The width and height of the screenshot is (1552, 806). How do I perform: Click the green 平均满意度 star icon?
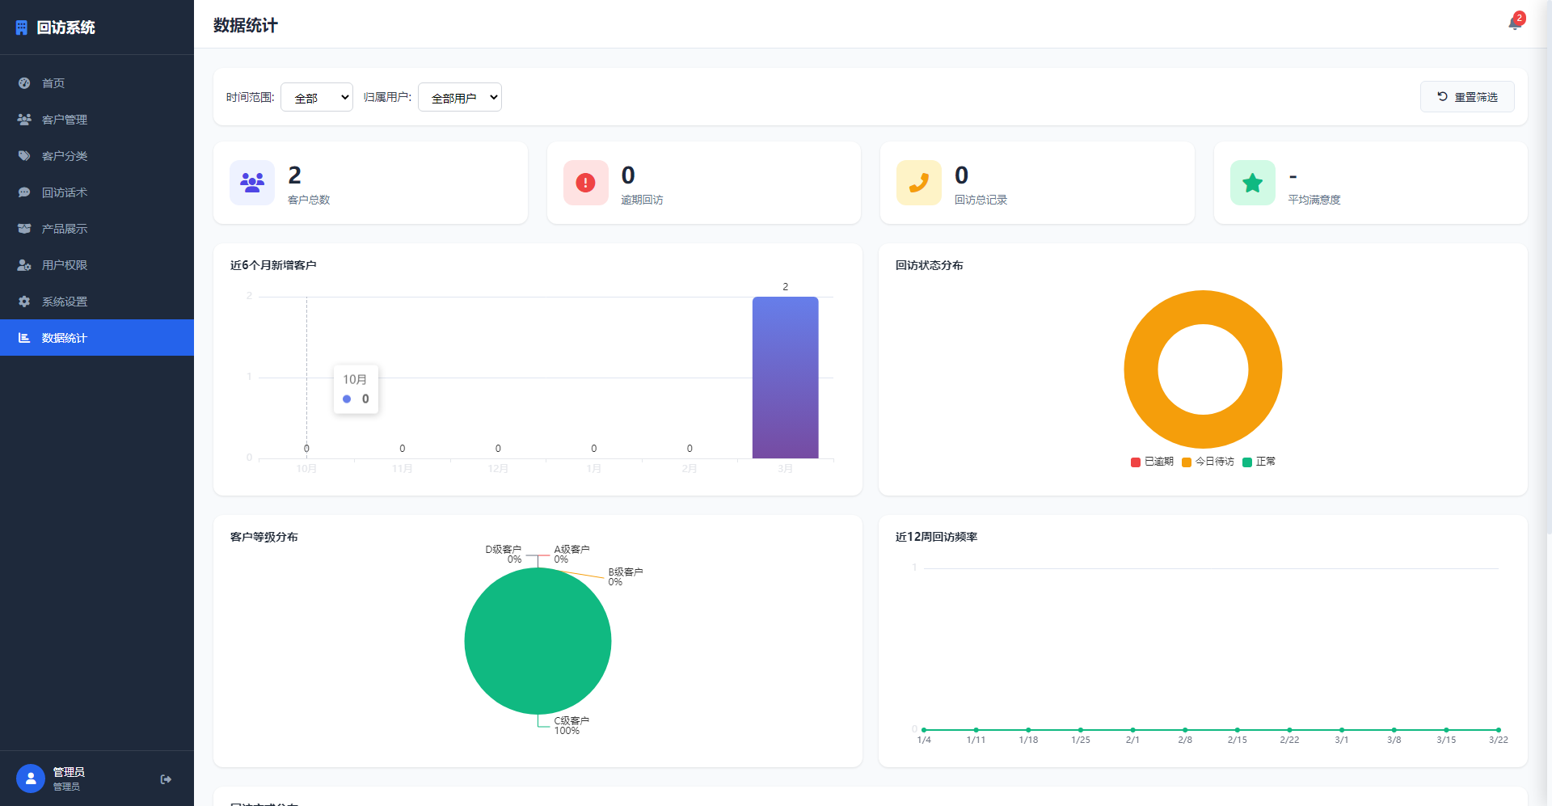pos(1252,183)
